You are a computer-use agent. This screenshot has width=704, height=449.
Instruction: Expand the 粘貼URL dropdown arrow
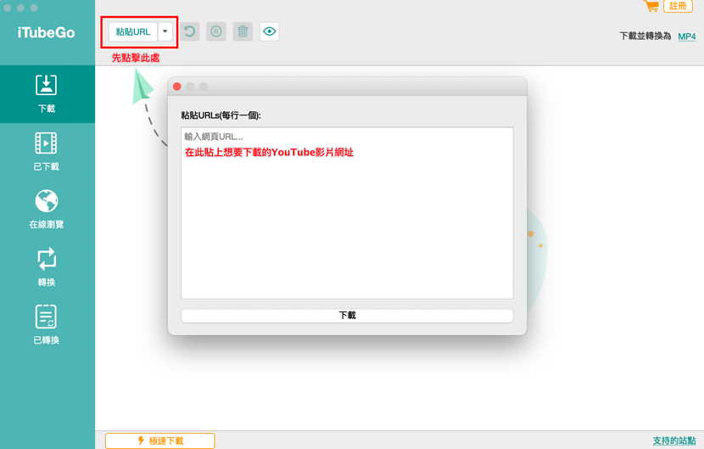click(x=165, y=32)
